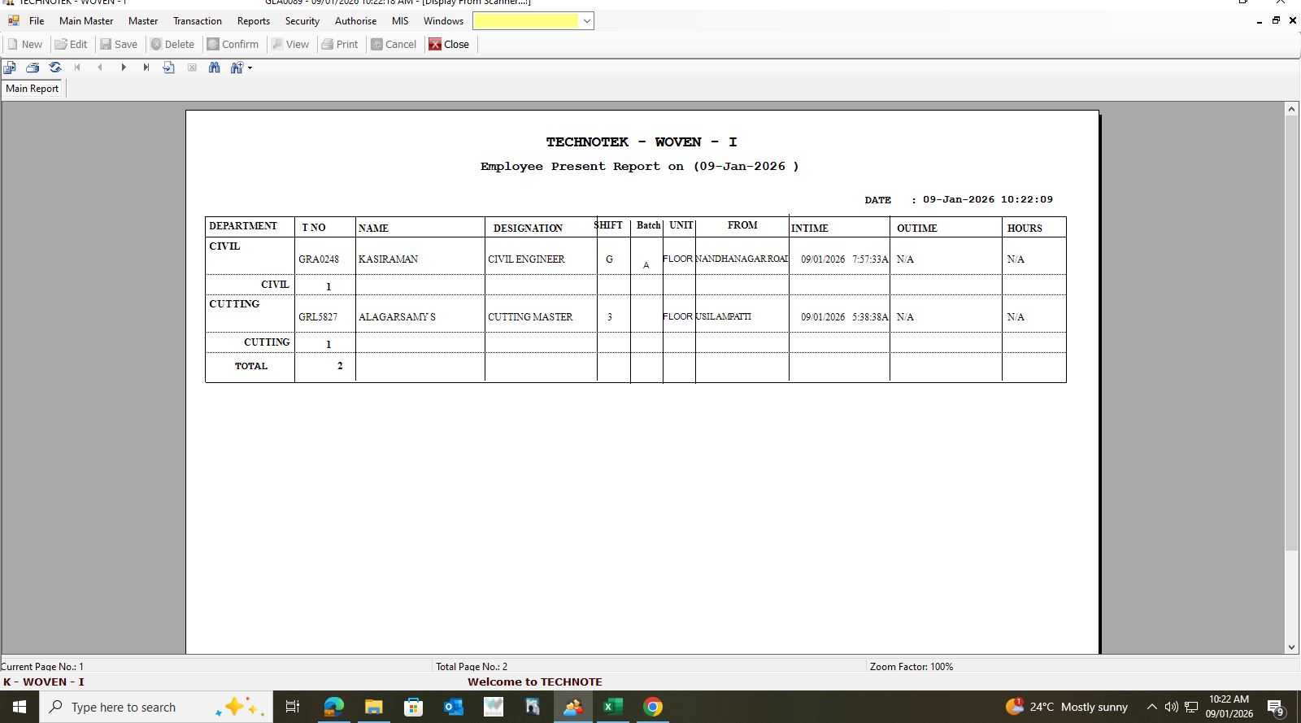1301x723 pixels.
Task: Select the Main Report tab
Action: tap(33, 89)
